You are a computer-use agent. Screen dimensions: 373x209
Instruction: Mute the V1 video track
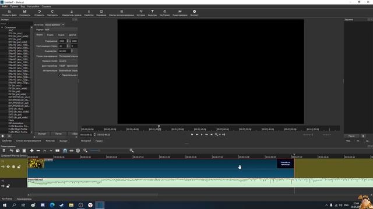(x=2, y=167)
